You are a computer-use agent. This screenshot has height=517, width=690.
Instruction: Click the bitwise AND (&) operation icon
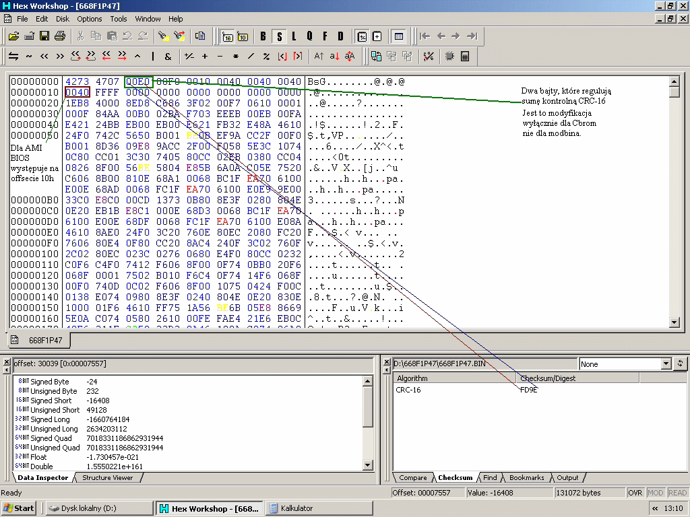(168, 57)
